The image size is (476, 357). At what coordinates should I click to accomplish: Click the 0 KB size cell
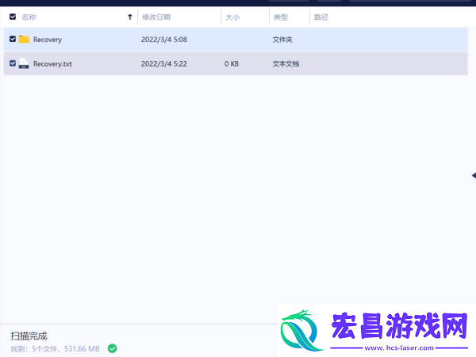(232, 63)
